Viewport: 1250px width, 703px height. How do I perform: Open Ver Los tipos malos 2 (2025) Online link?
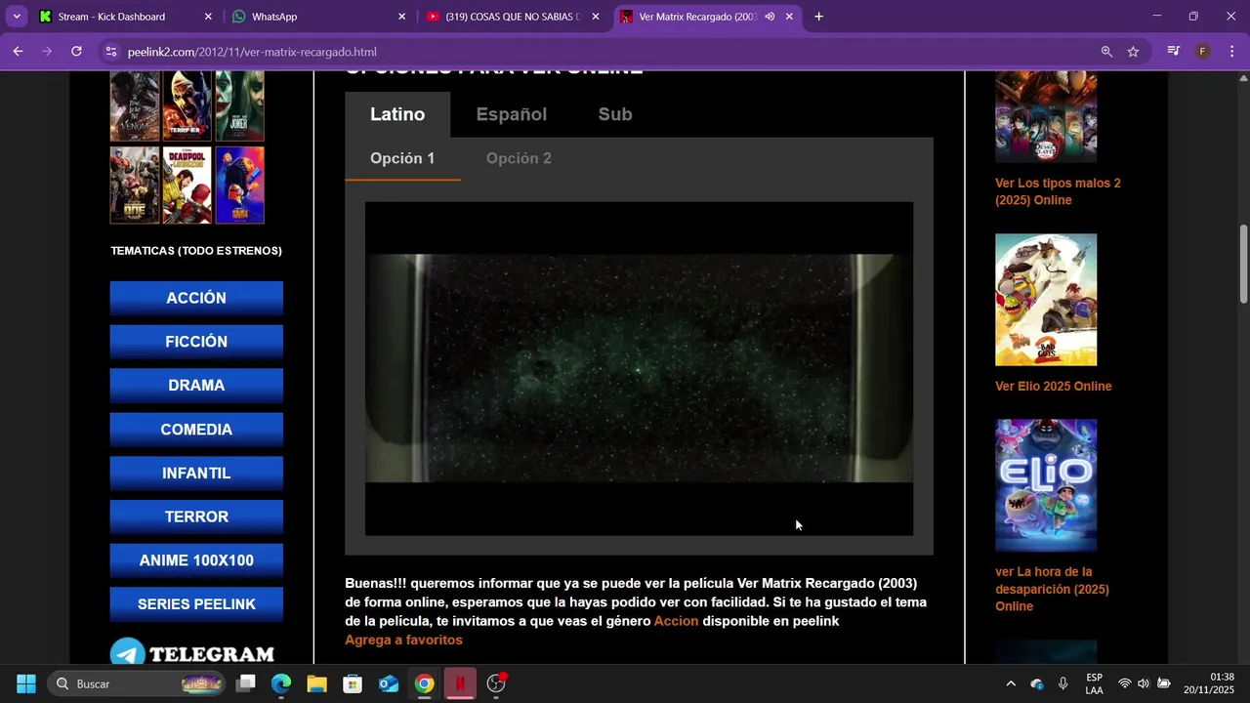point(1058,191)
